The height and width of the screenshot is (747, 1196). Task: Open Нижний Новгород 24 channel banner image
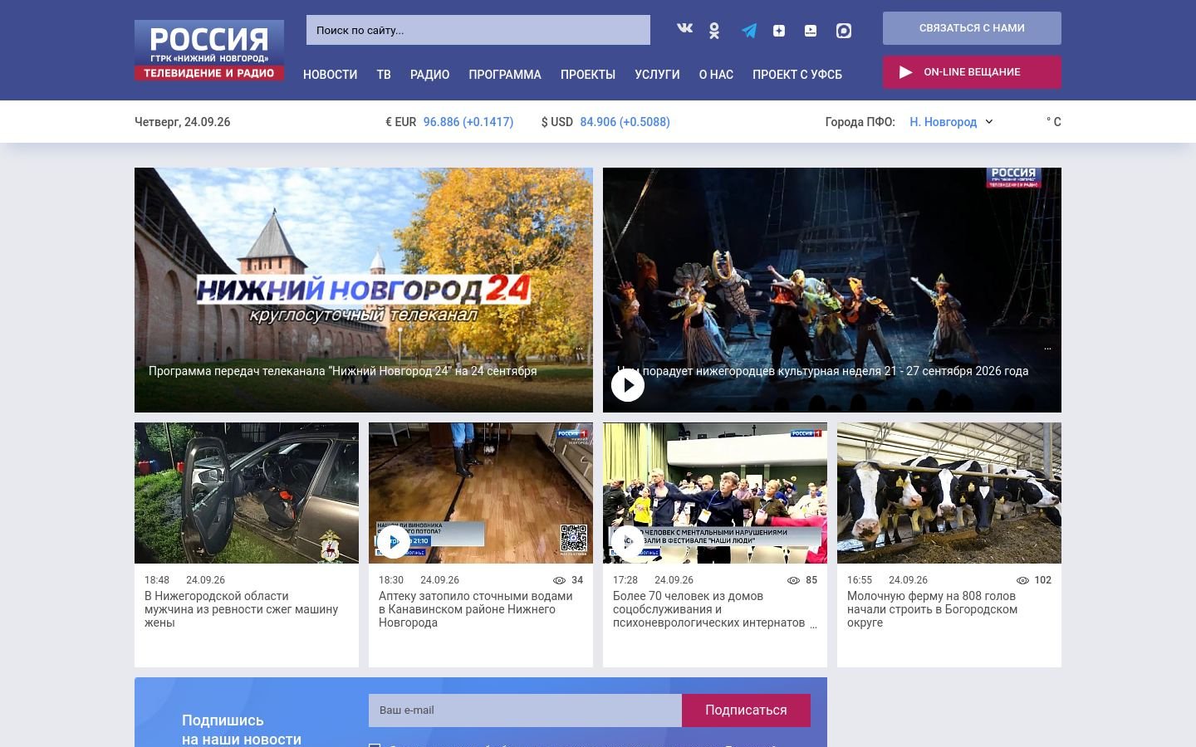[364, 290]
